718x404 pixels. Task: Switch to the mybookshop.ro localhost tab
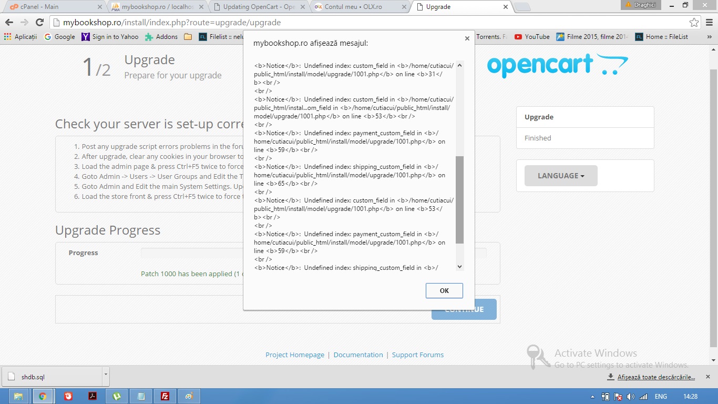click(158, 7)
